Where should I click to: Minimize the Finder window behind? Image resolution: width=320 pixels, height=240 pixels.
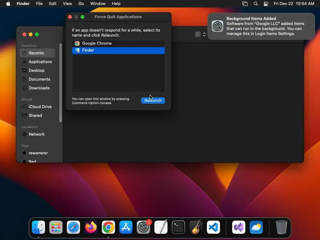pyautogui.click(x=31, y=34)
